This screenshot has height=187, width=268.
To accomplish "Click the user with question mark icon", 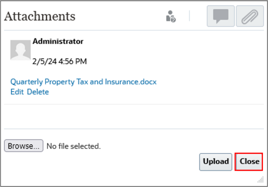I will 171,16.
